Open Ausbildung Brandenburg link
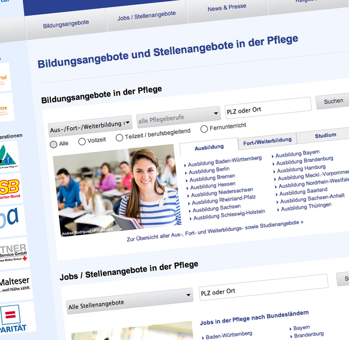 click(305, 161)
